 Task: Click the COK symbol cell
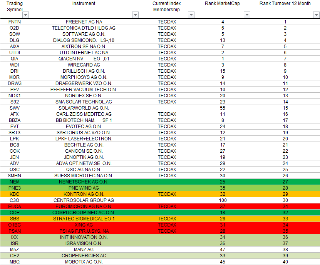[x=15, y=151]
